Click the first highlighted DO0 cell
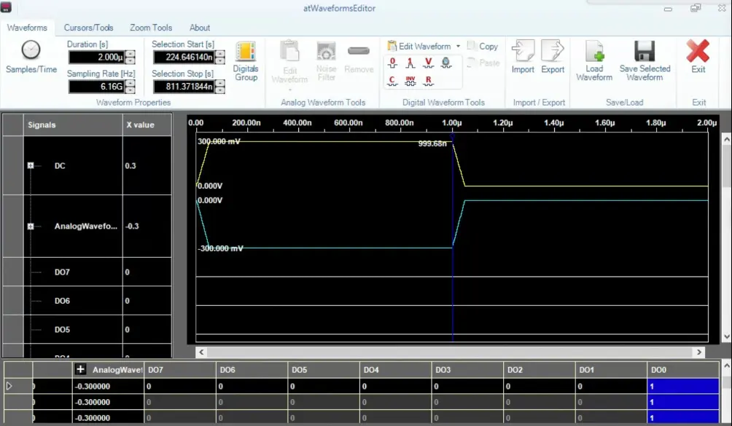Screen dimensions: 732x426 coord(682,386)
